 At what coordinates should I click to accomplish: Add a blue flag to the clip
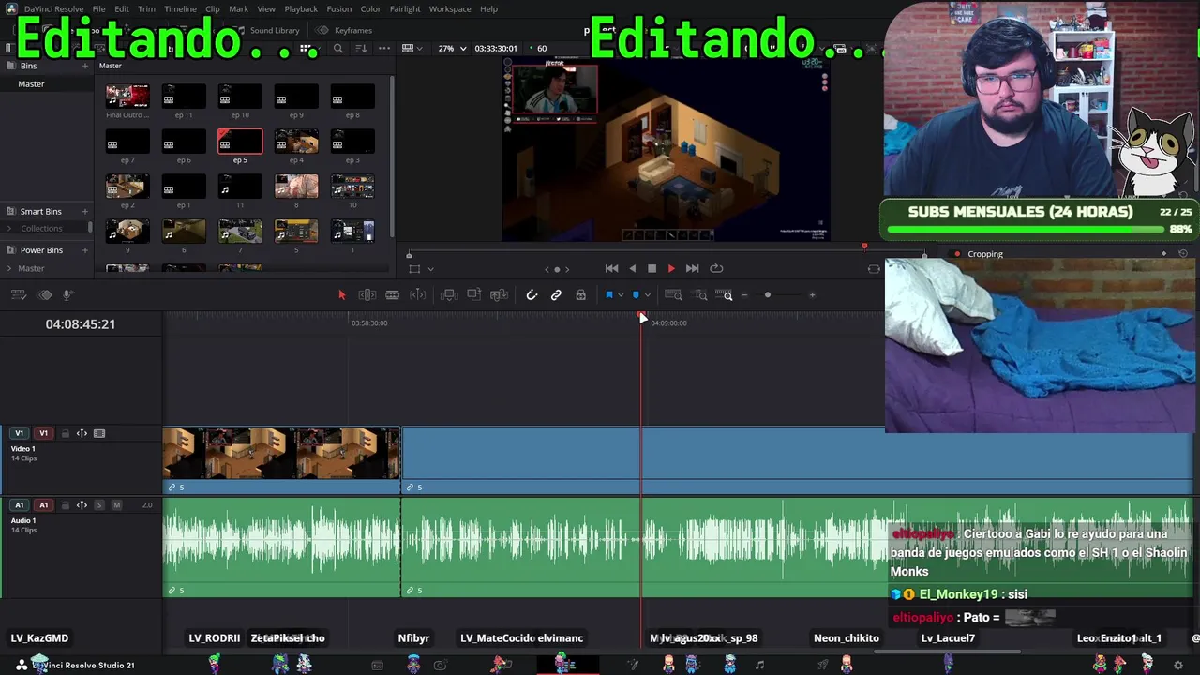tap(609, 295)
